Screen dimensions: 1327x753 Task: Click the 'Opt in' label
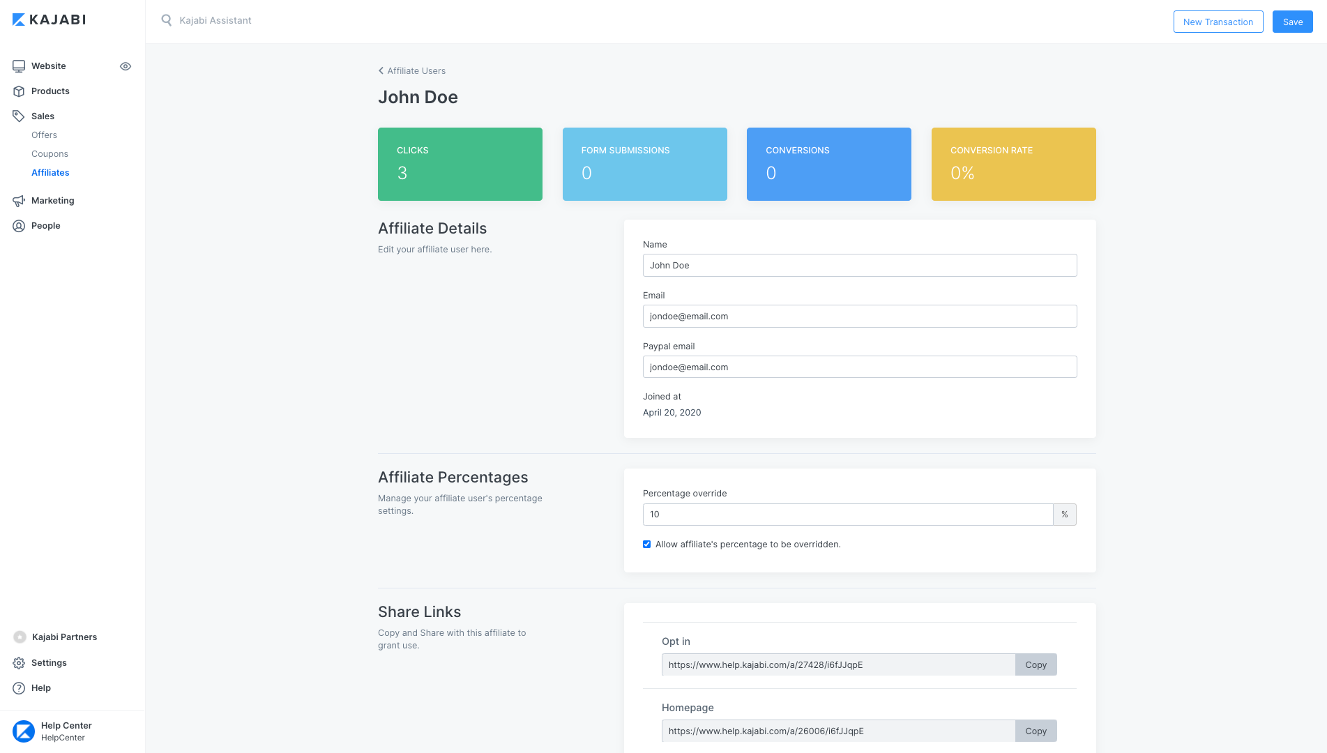[676, 641]
